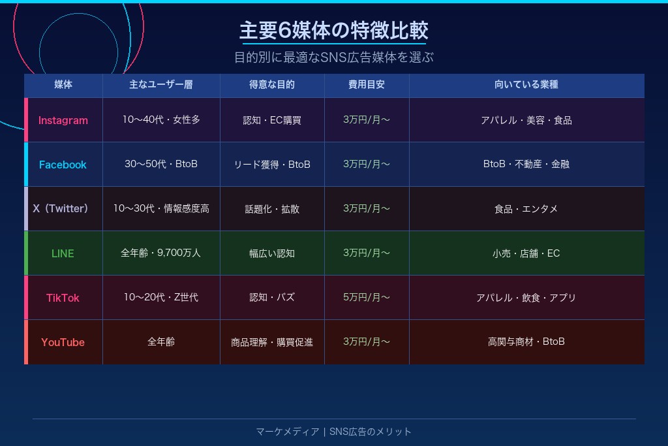The image size is (668, 446).
Task: Click the Instagram row label
Action: click(63, 120)
